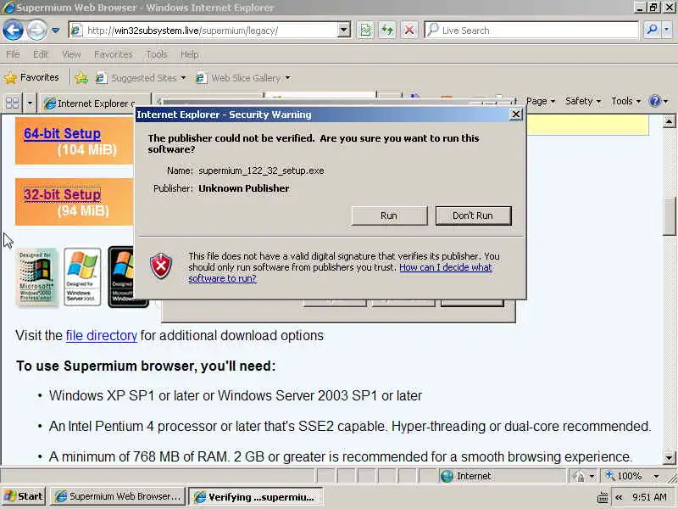Image resolution: width=678 pixels, height=509 pixels.
Task: Expand hidden system tray icons chevron
Action: point(619,497)
